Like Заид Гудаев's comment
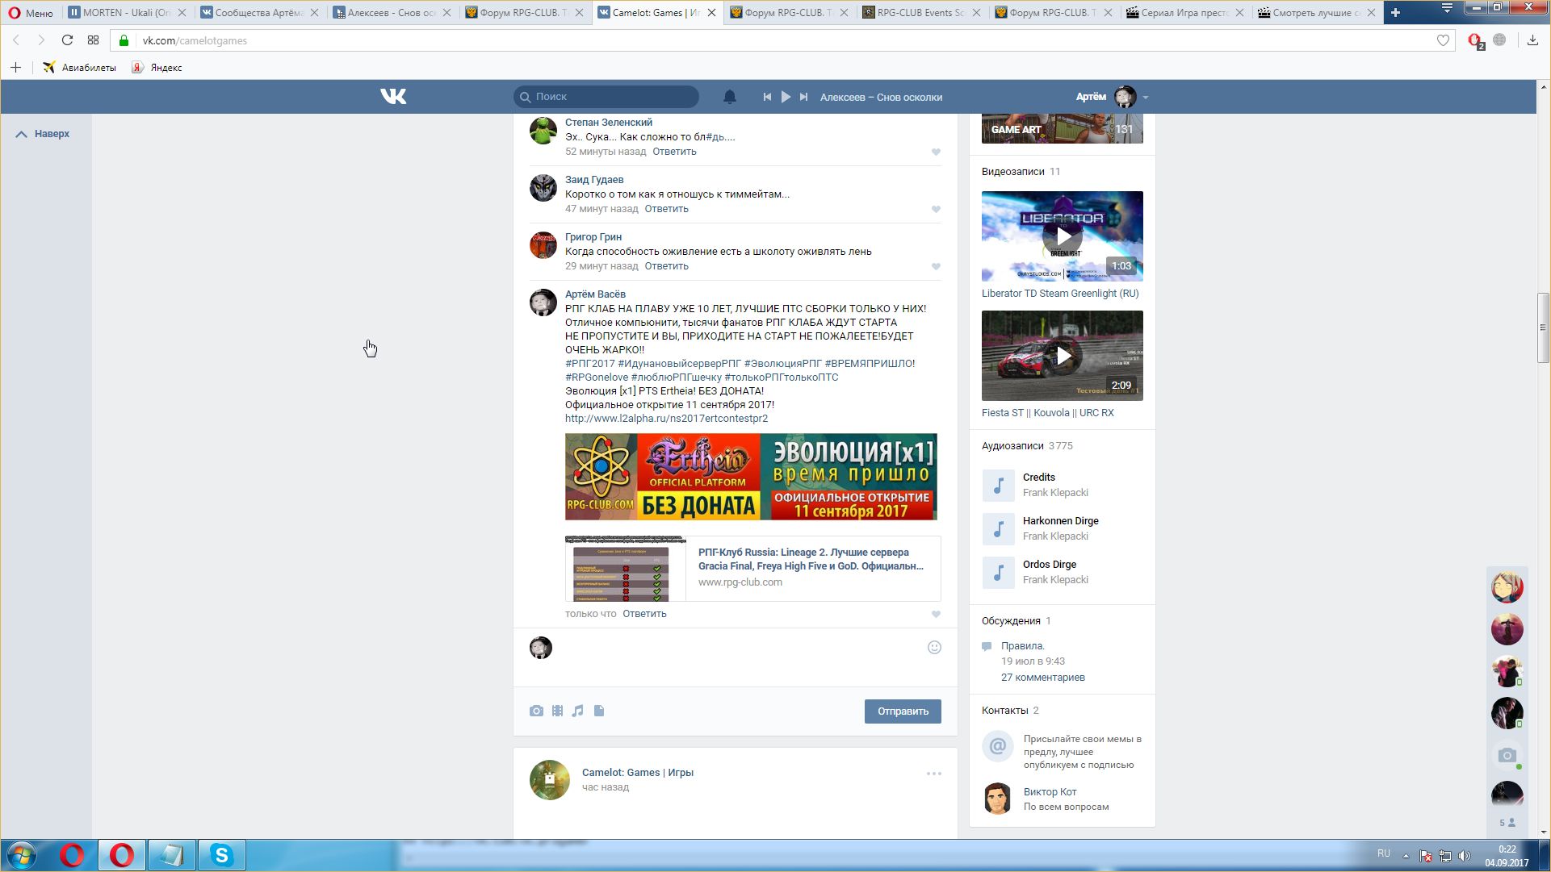Viewport: 1551px width, 872px height. [936, 210]
